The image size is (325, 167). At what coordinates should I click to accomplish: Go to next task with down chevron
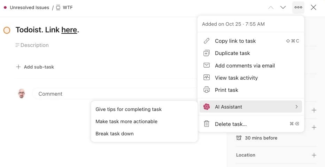(x=283, y=7)
